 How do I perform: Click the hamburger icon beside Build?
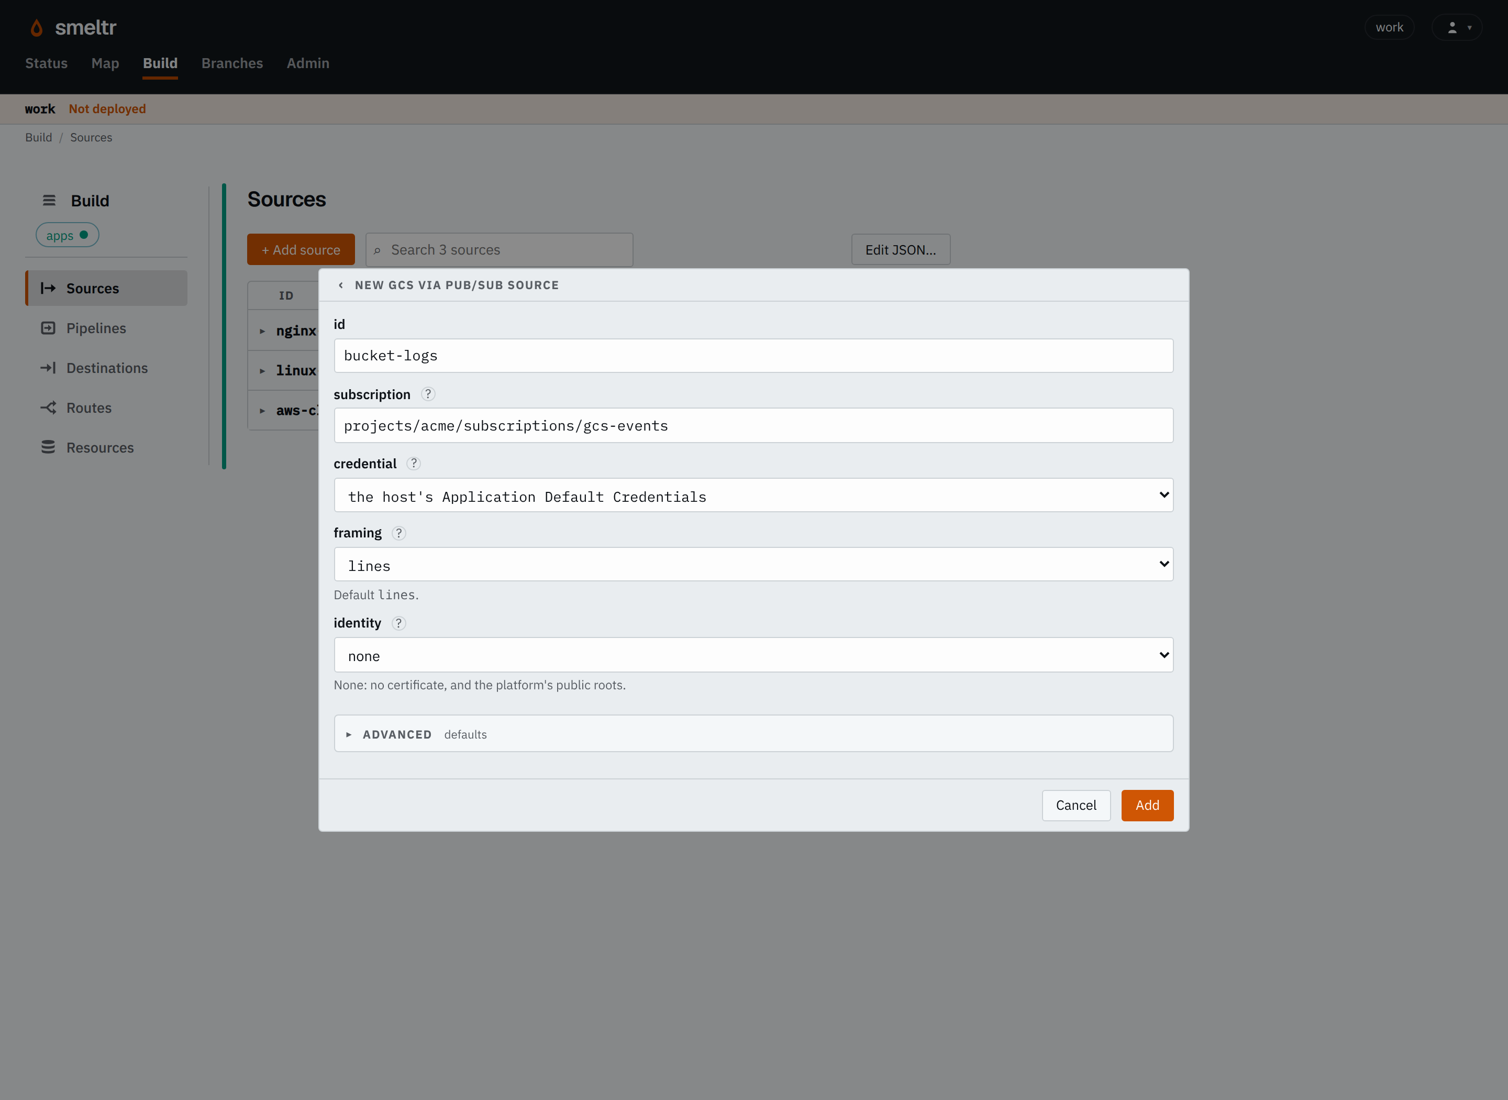49,201
